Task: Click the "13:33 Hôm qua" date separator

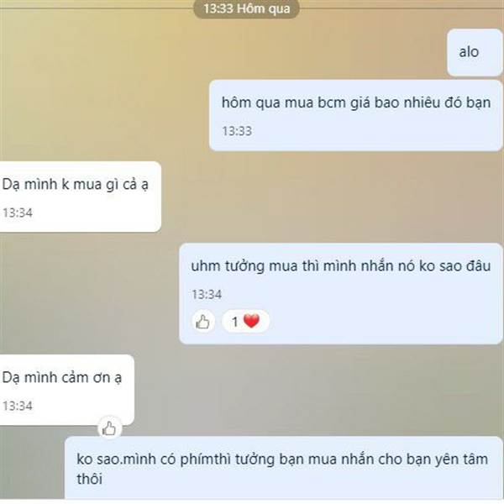Action: point(246,8)
